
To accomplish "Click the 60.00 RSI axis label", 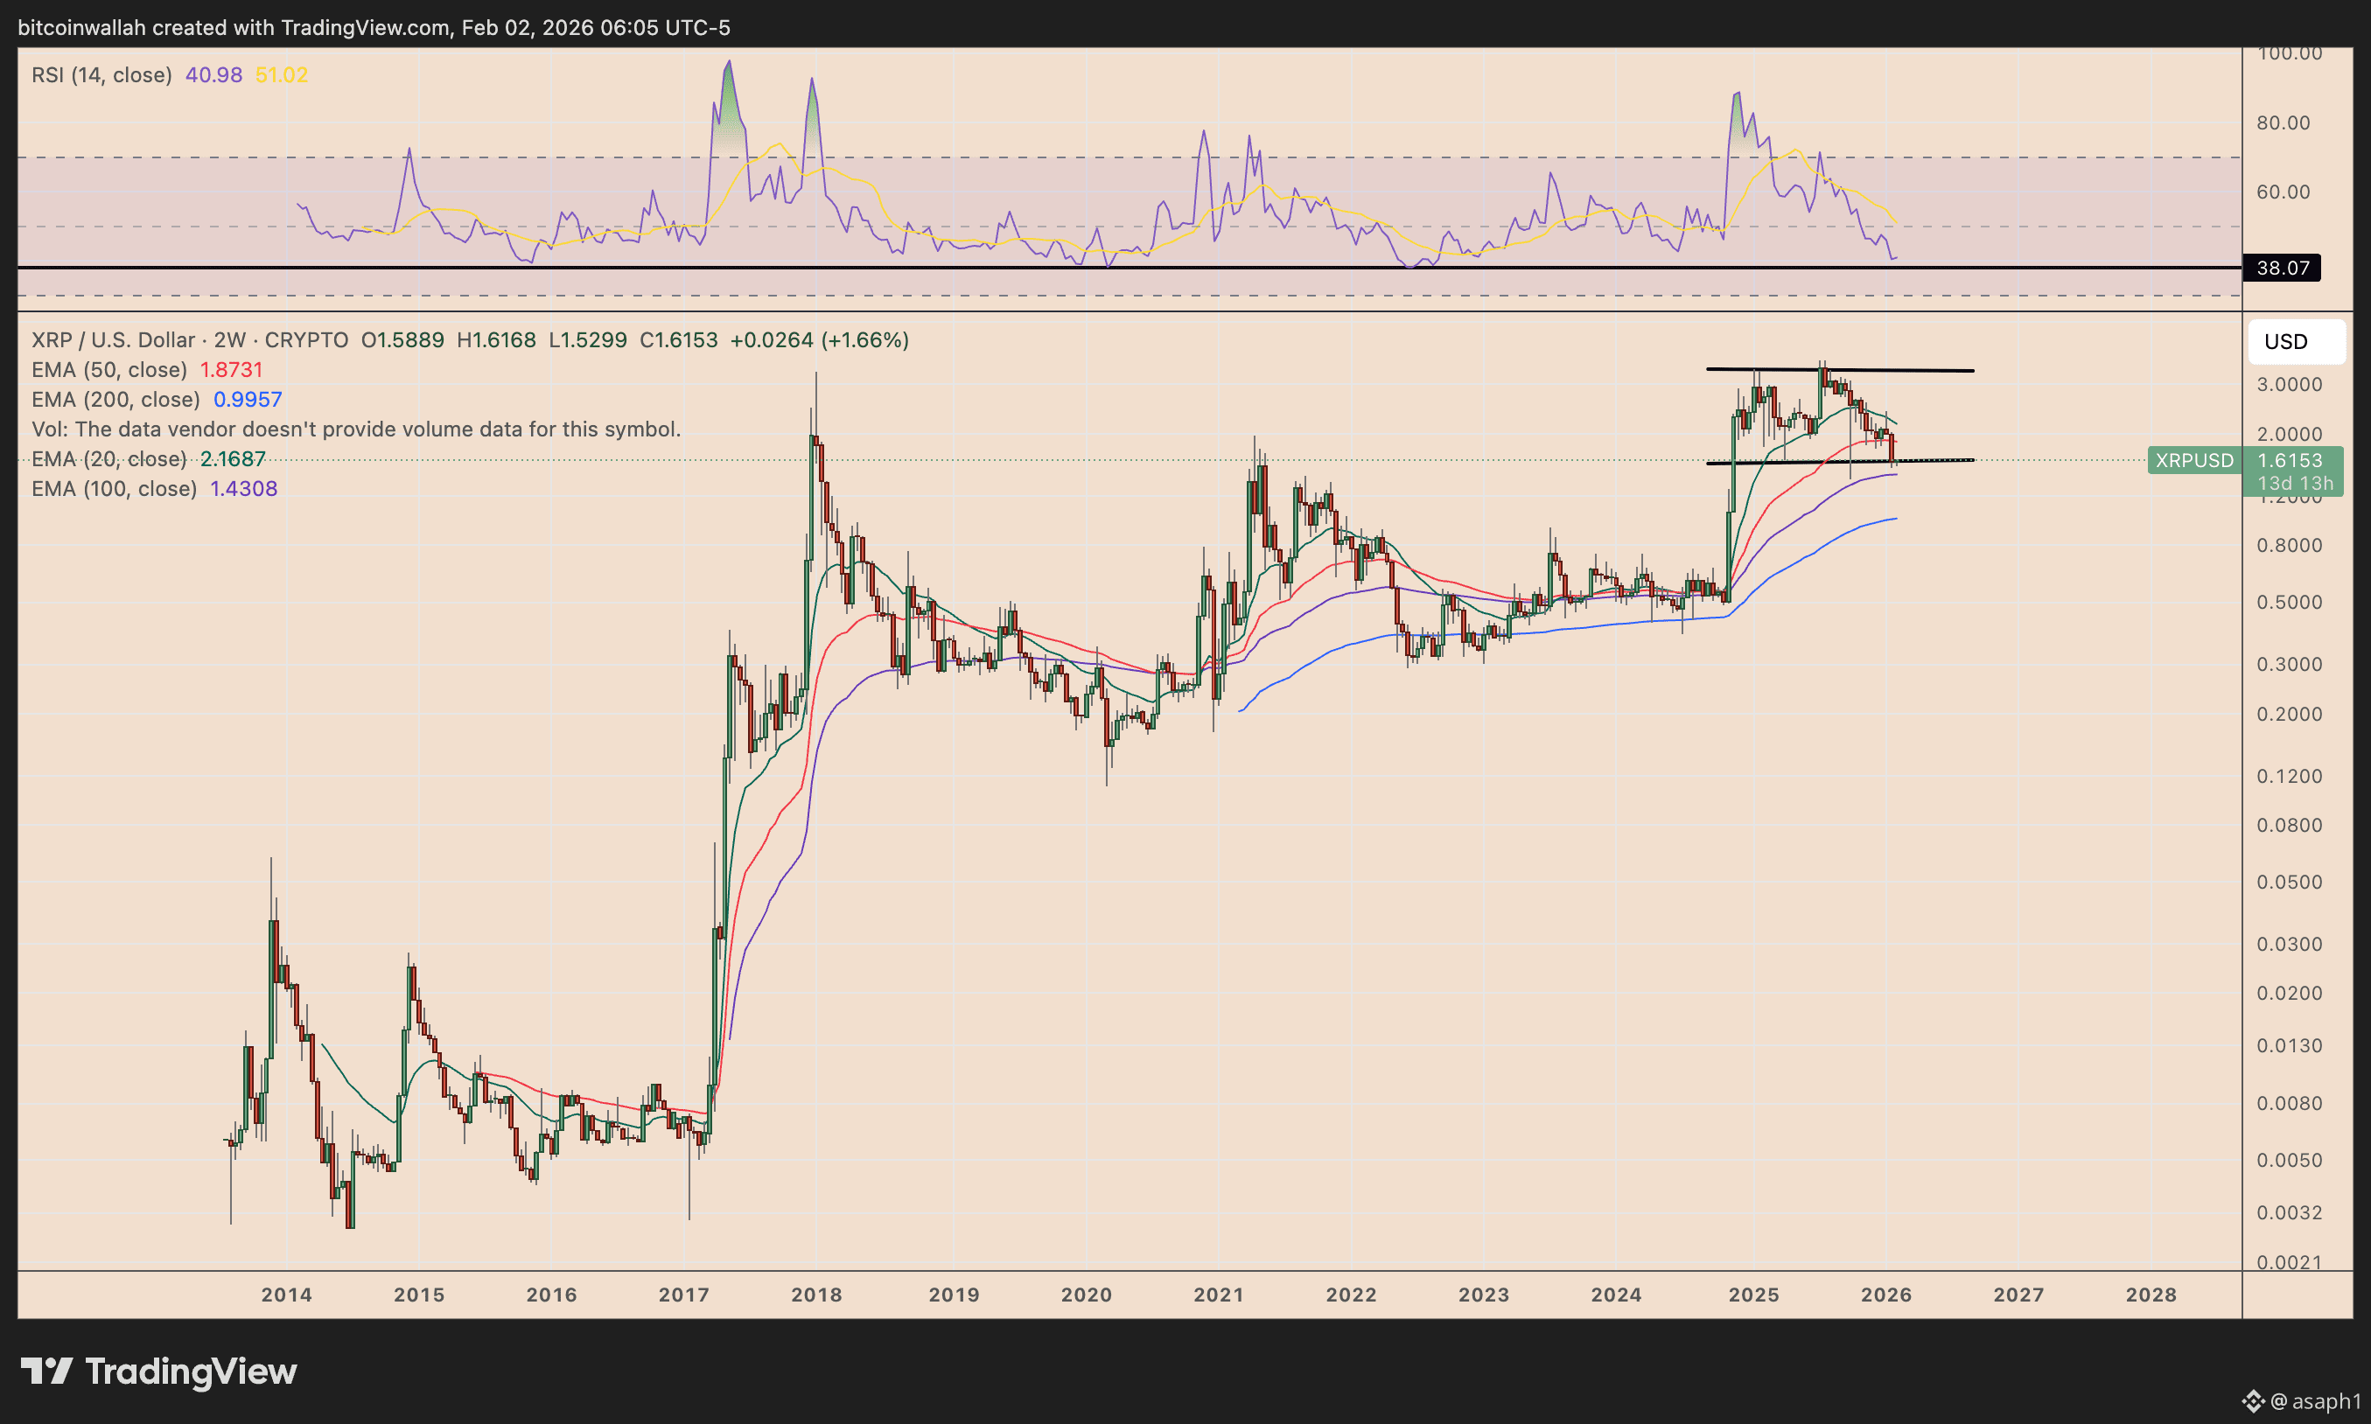I will click(x=2284, y=192).
